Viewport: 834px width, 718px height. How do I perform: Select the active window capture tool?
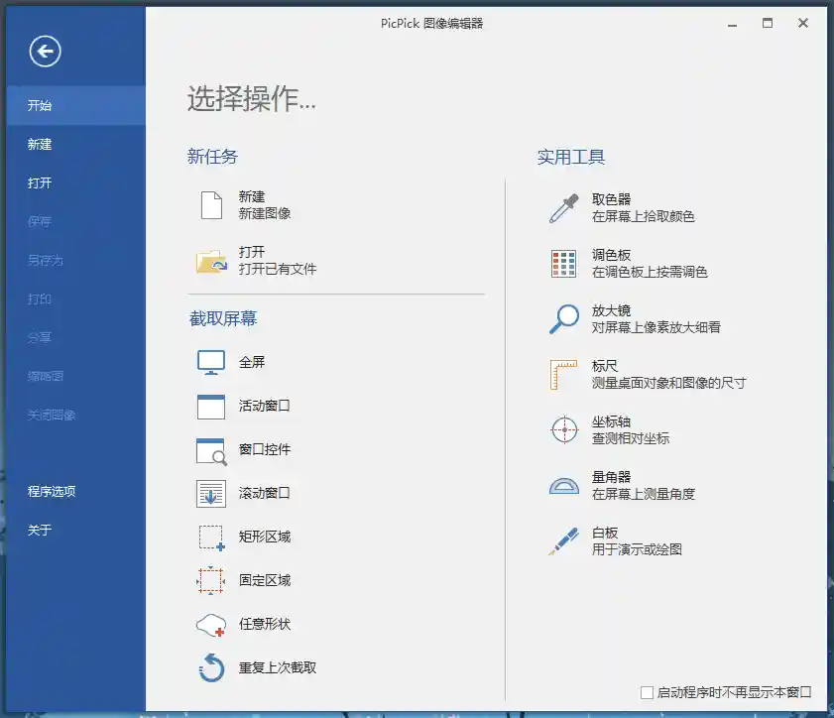tap(259, 406)
